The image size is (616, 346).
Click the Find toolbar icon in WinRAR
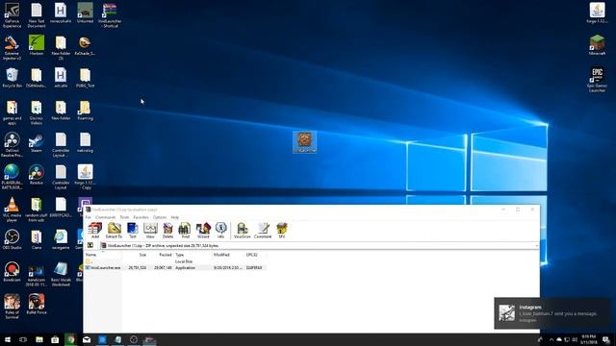[x=185, y=231]
